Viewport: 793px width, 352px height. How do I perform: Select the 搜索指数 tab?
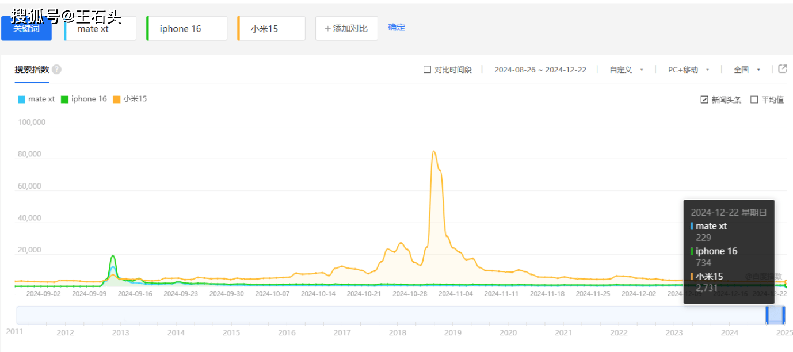tap(32, 70)
